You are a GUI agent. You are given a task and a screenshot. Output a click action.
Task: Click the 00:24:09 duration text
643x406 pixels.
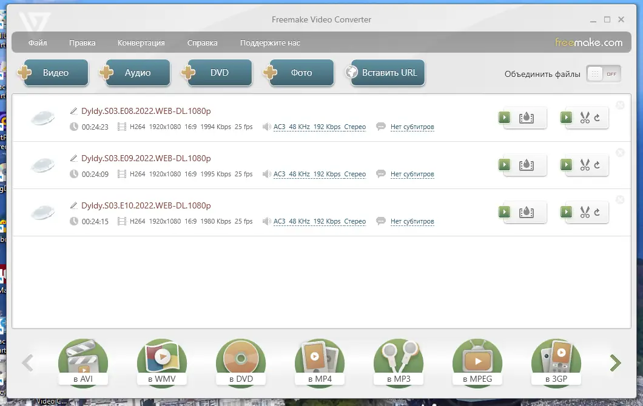click(x=95, y=174)
